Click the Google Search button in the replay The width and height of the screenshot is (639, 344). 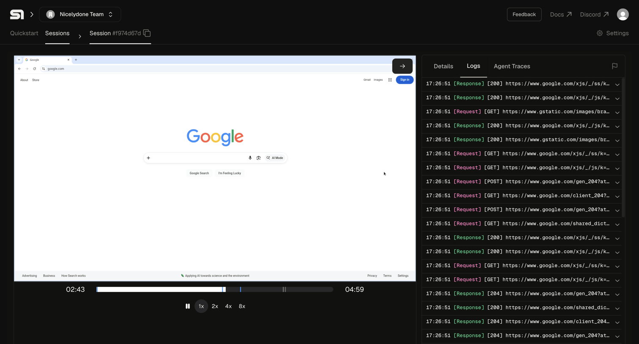click(x=199, y=173)
